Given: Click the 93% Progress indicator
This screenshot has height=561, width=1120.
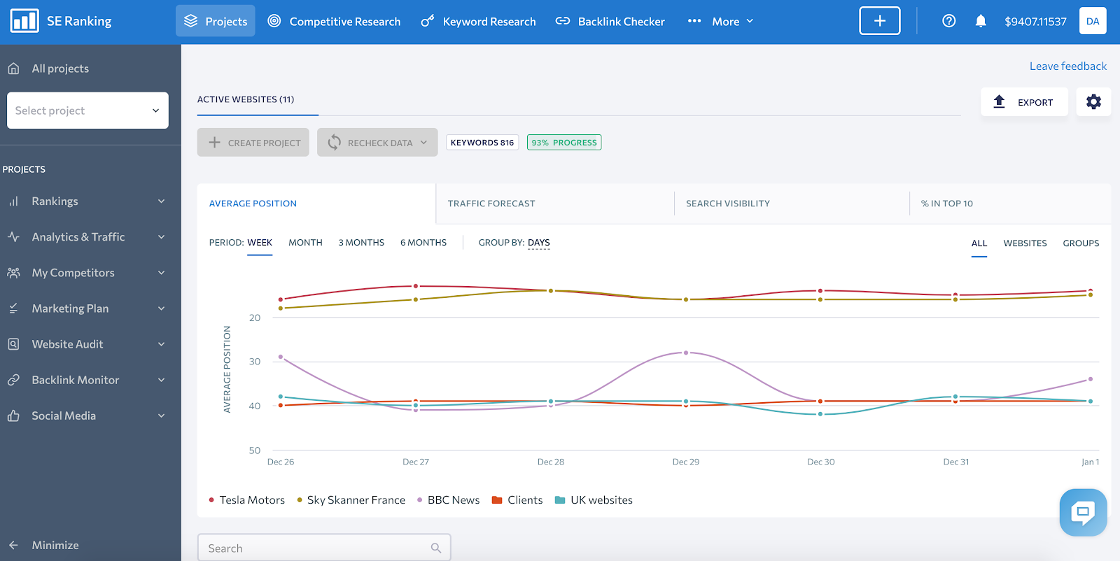Looking at the screenshot, I should tap(564, 143).
